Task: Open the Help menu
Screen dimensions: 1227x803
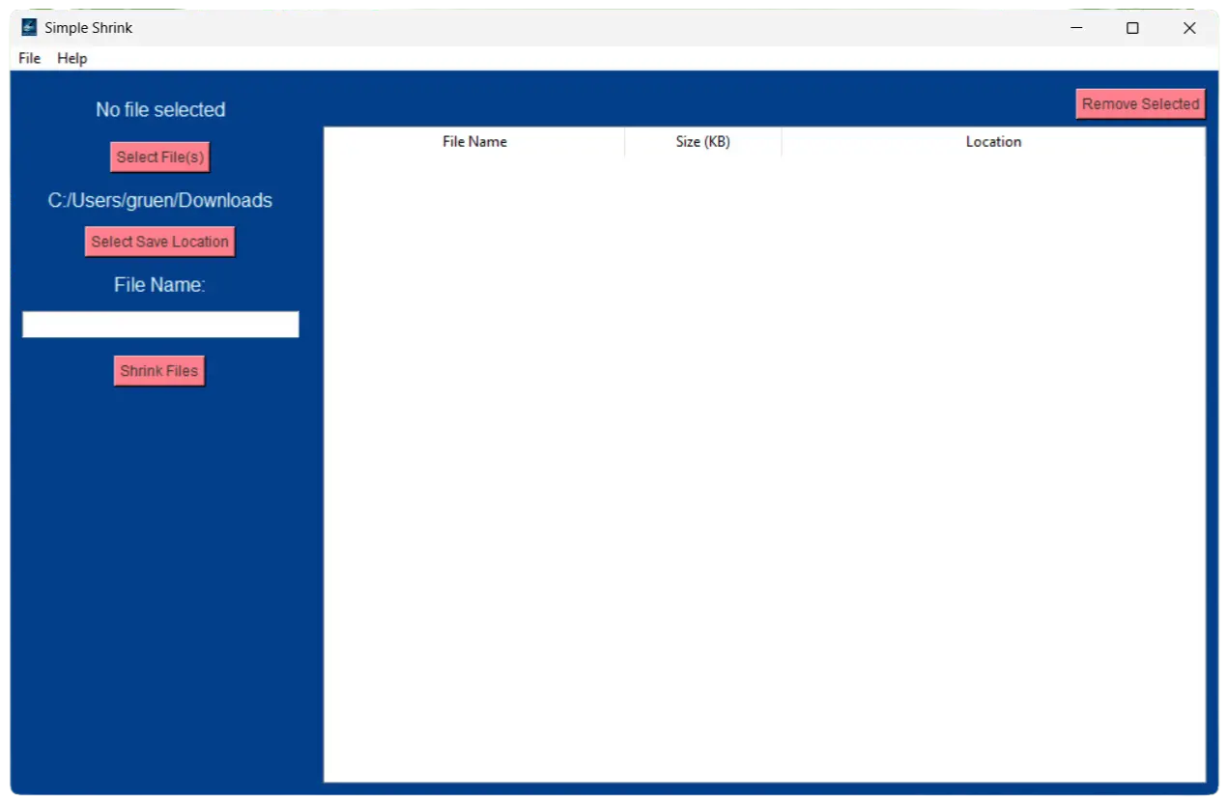Action: (x=72, y=58)
